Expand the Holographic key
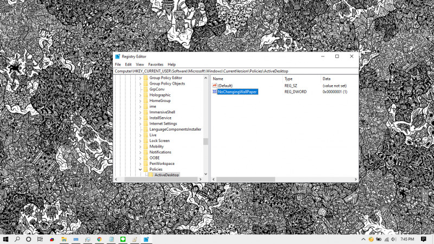434x244 pixels. click(140, 95)
